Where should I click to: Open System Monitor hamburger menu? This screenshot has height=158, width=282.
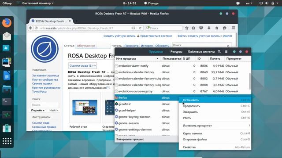[226, 52]
